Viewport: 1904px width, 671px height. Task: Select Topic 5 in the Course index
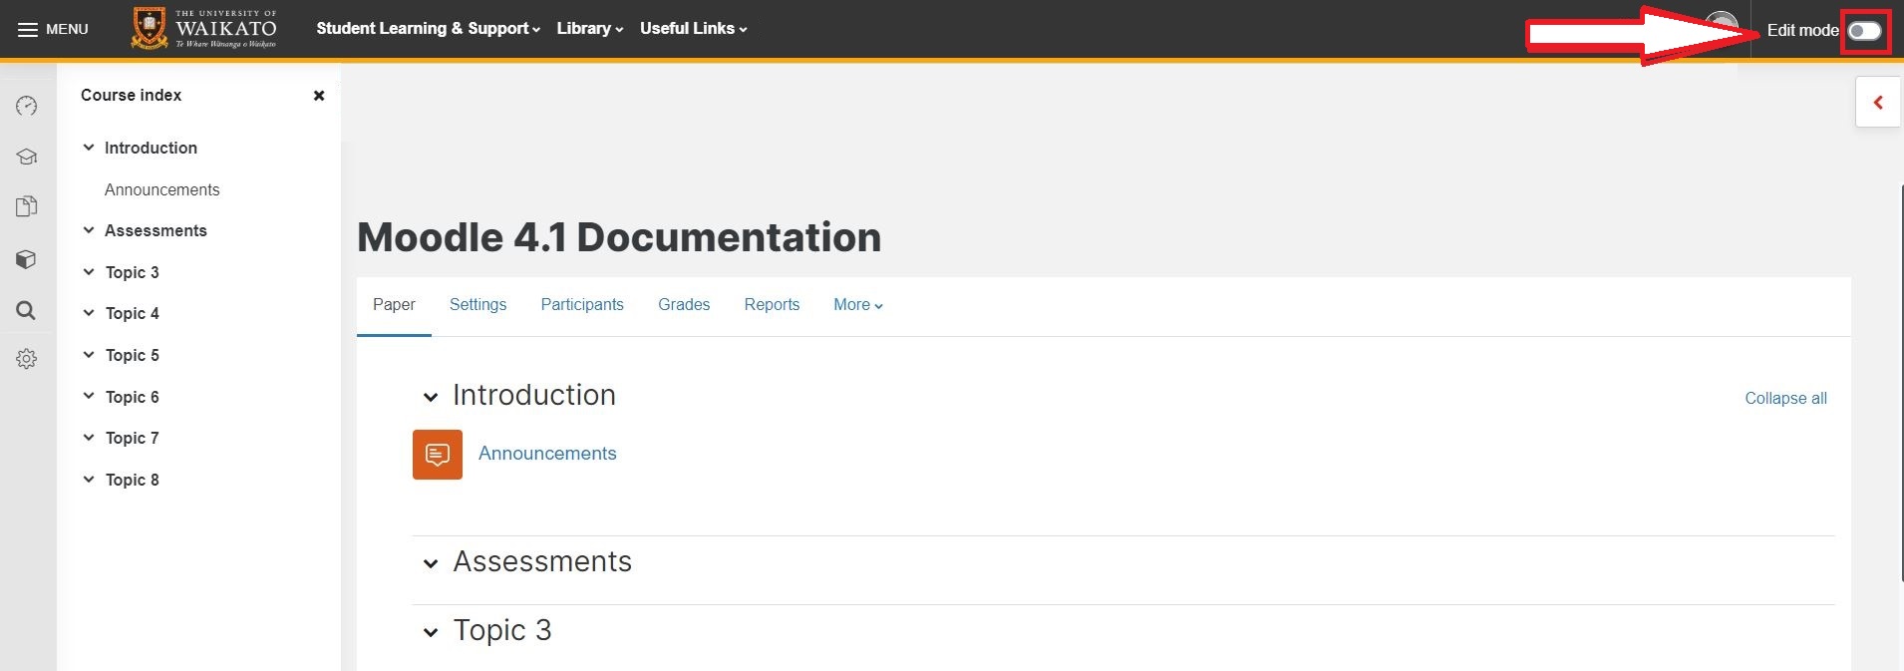click(x=133, y=355)
